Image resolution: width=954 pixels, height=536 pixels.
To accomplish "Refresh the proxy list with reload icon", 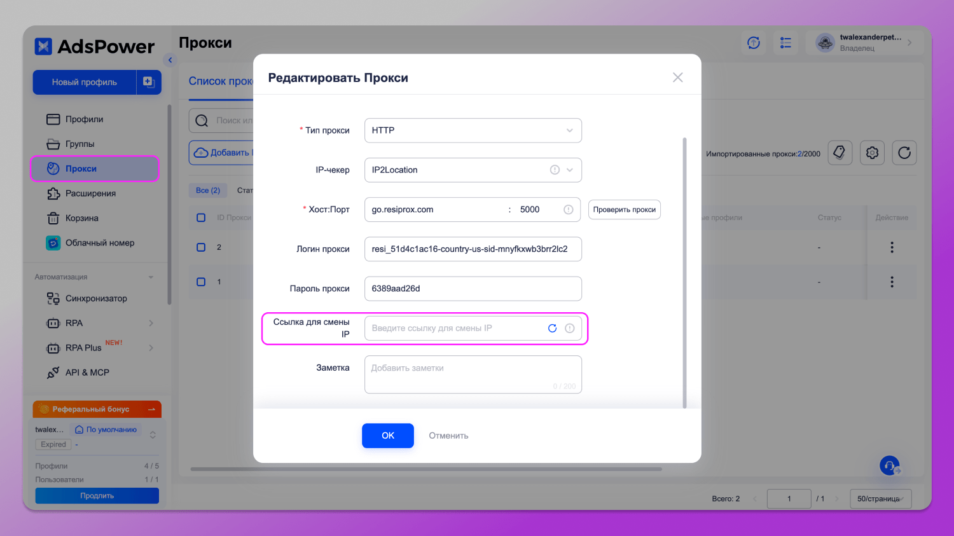I will click(x=904, y=153).
